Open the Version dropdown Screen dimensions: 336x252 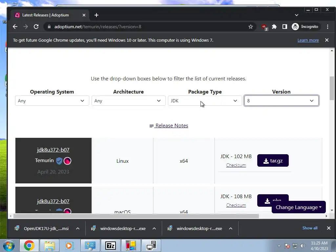point(281,101)
